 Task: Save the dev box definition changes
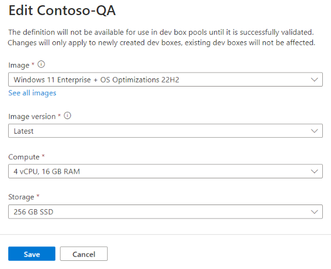tap(31, 254)
